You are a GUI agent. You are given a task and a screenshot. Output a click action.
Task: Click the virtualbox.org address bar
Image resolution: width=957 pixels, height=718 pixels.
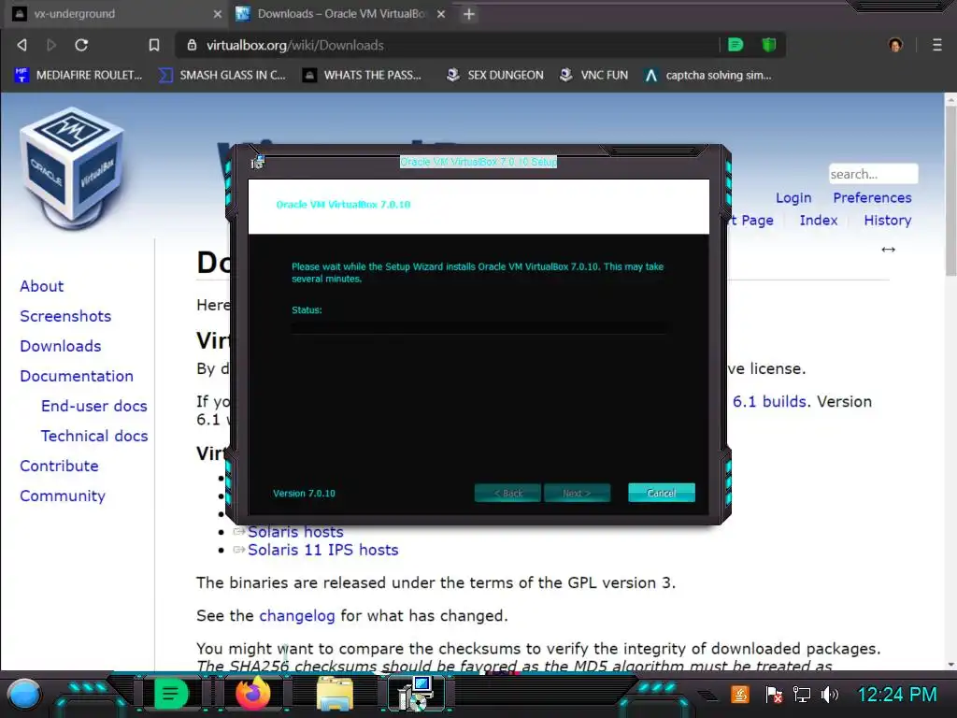coord(449,45)
